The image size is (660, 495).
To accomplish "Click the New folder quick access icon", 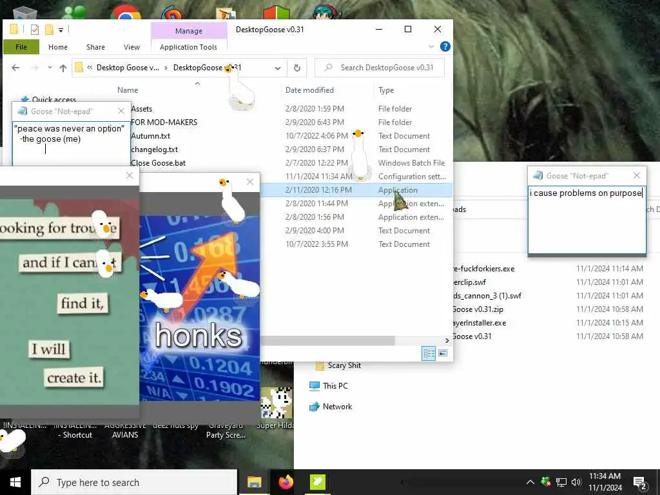I will click(49, 30).
